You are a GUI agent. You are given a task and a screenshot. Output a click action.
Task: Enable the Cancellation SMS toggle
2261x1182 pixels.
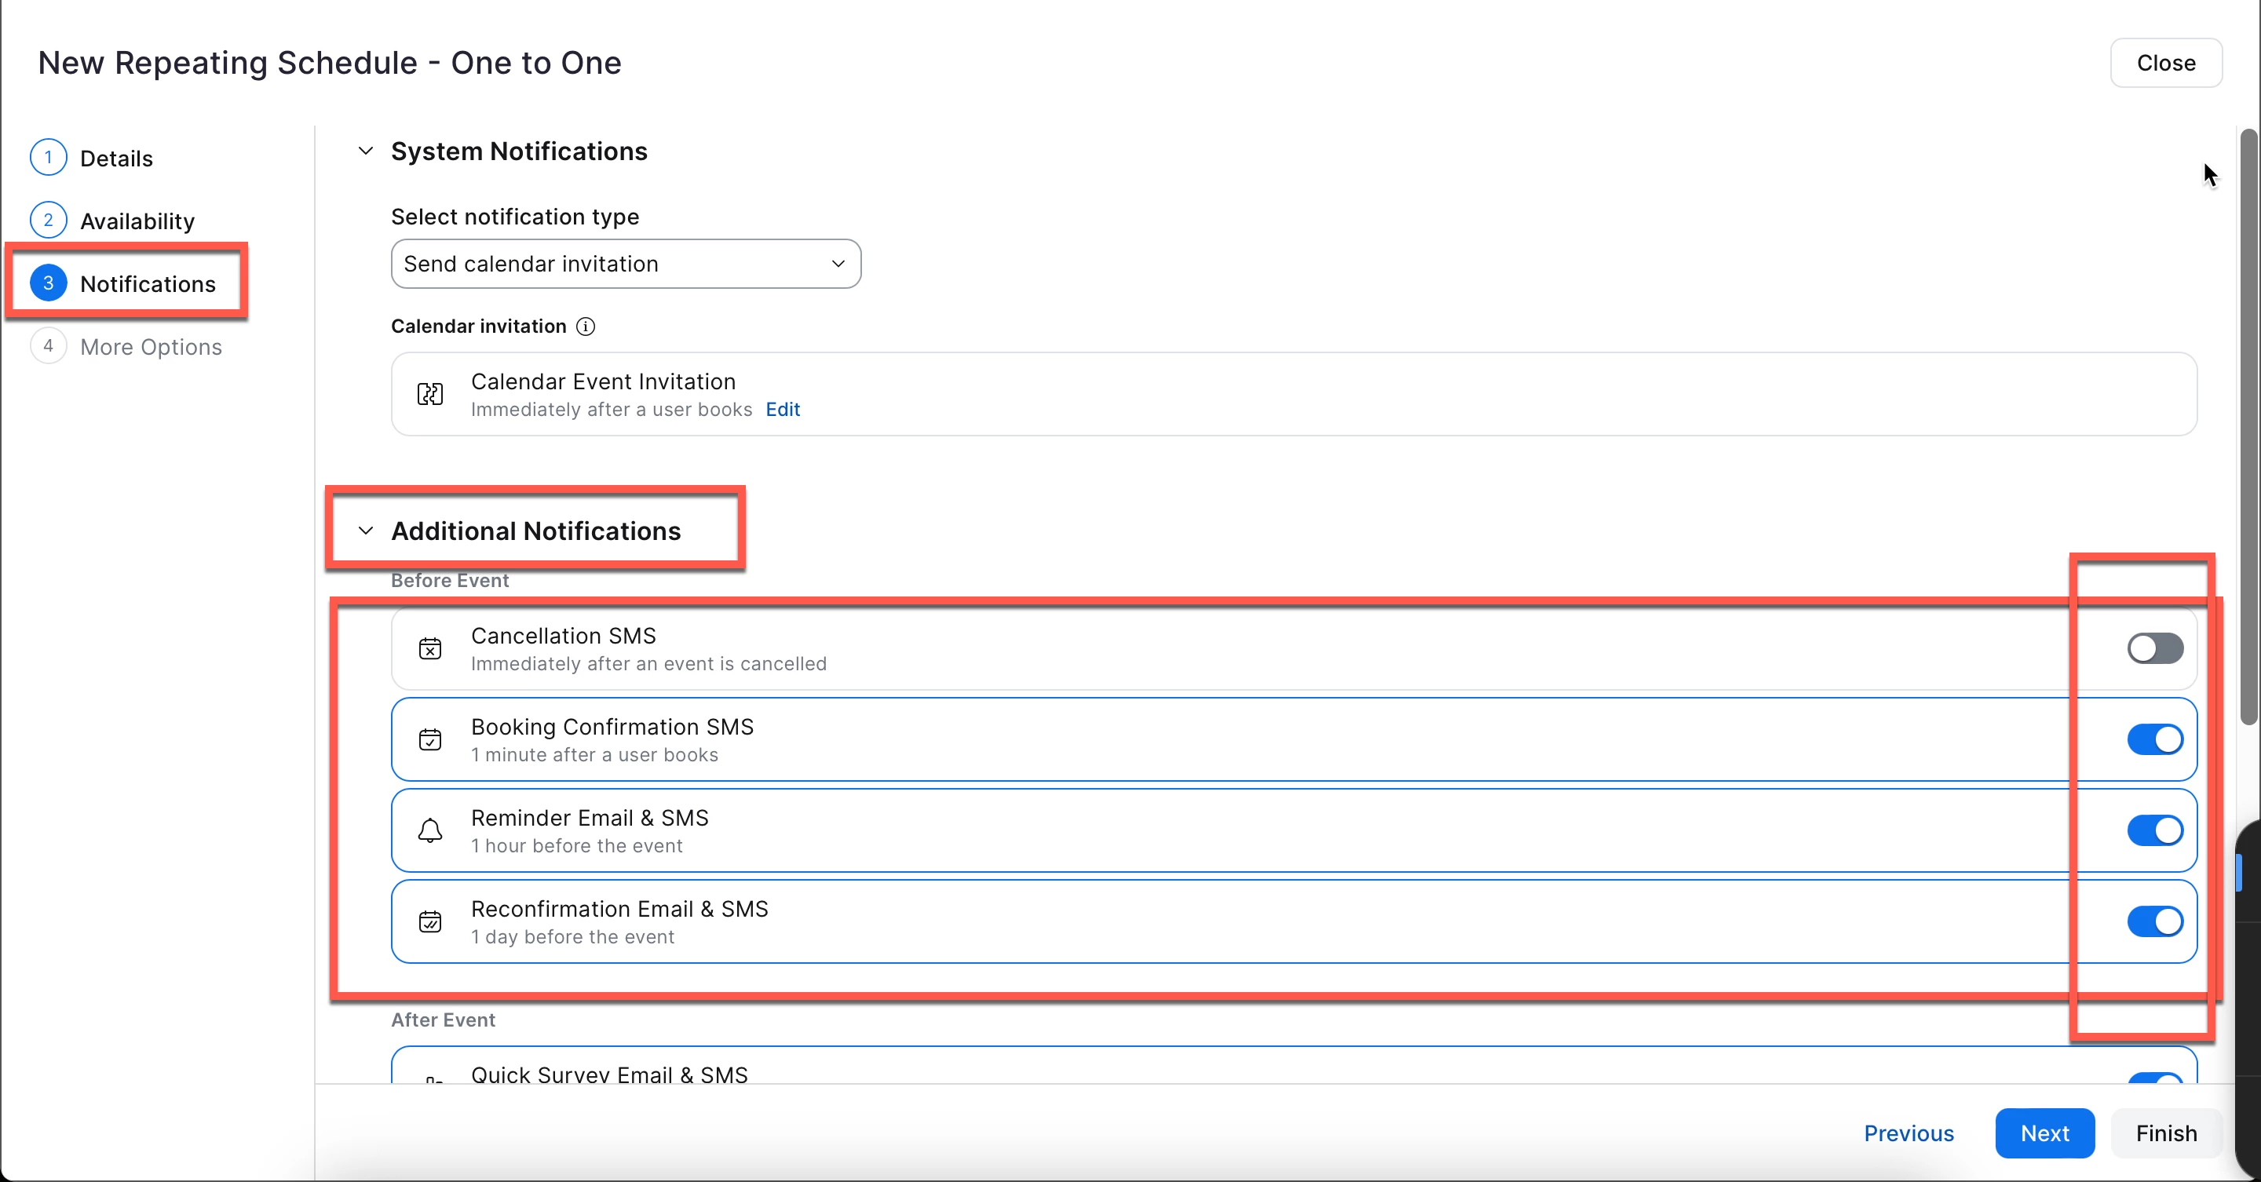[2154, 648]
